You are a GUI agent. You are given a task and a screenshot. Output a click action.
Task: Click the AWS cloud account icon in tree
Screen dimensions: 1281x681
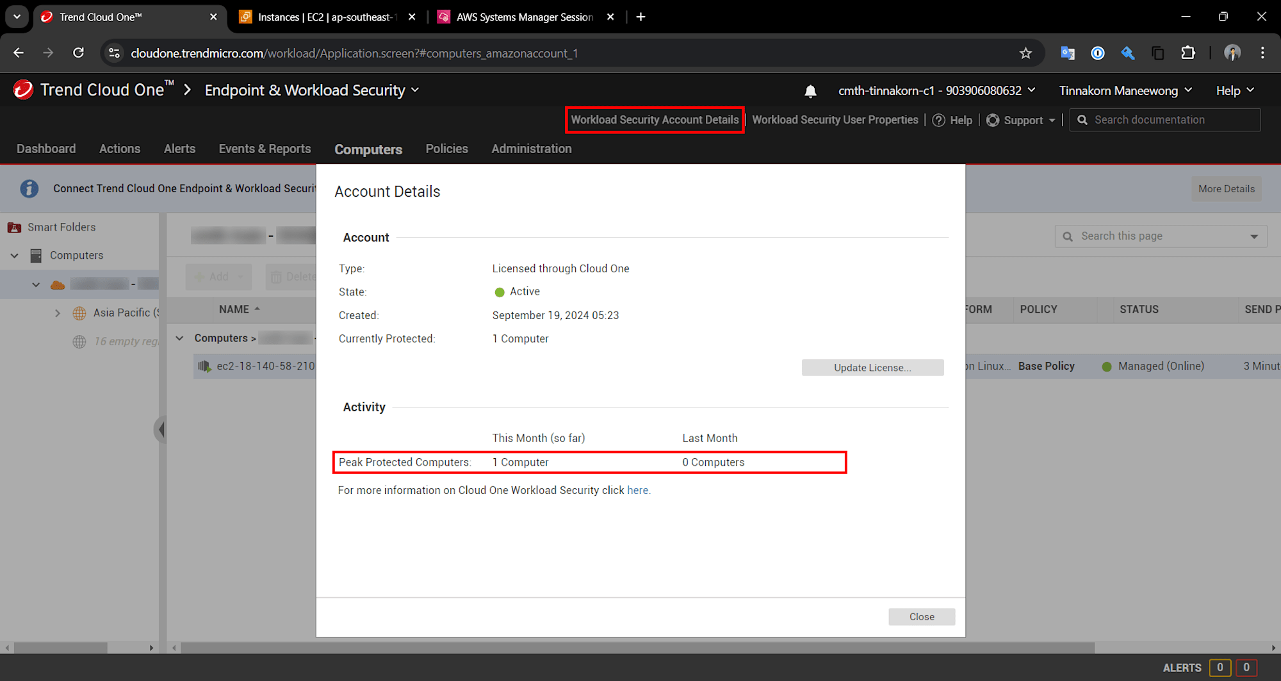pyautogui.click(x=58, y=284)
